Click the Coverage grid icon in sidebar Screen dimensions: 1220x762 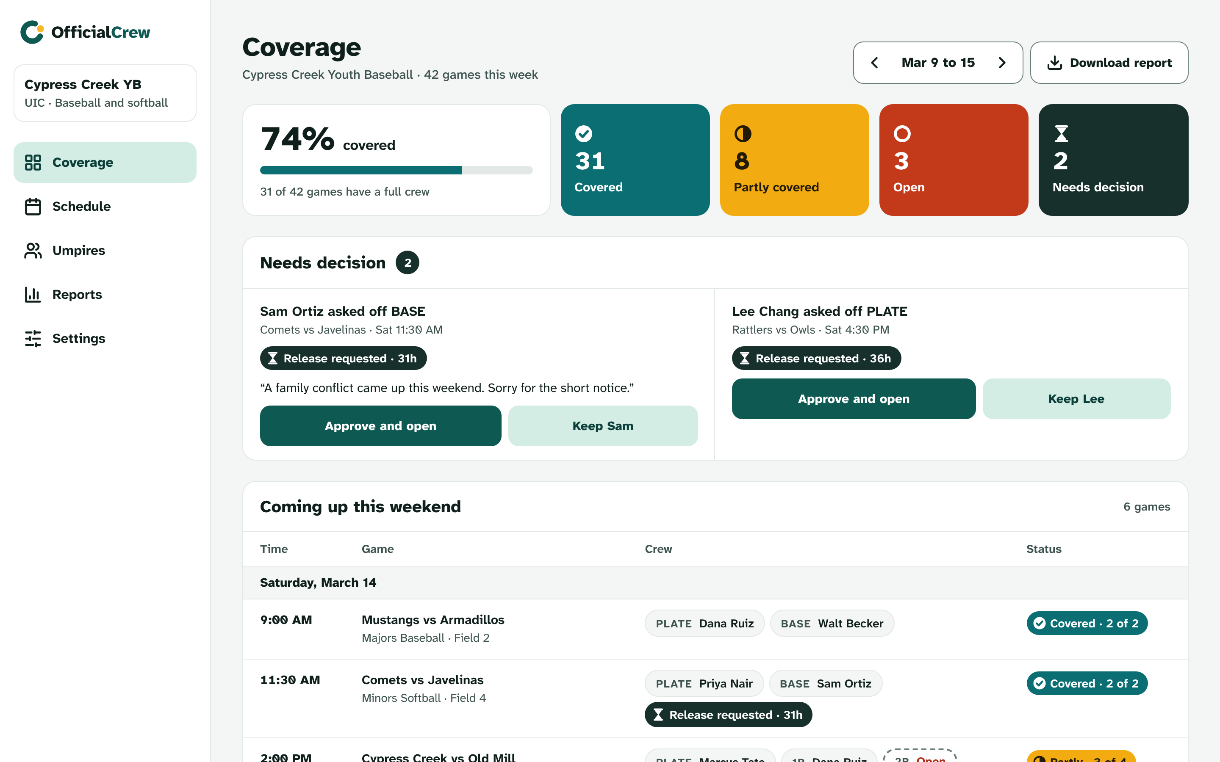[x=33, y=162]
